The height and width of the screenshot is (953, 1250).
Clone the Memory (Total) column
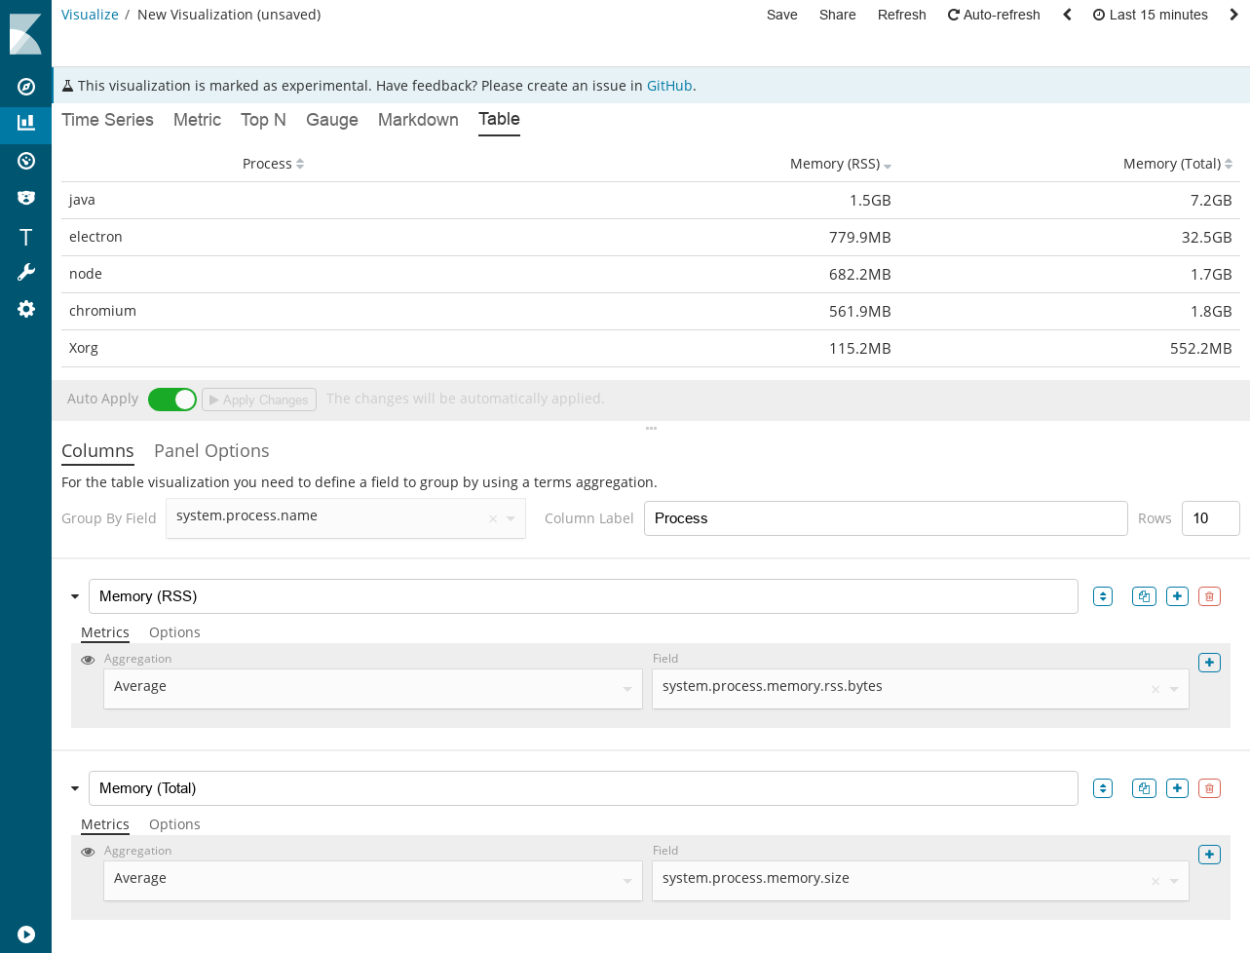click(x=1144, y=788)
